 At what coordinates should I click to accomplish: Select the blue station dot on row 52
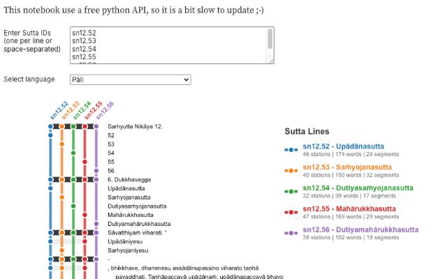50,135
